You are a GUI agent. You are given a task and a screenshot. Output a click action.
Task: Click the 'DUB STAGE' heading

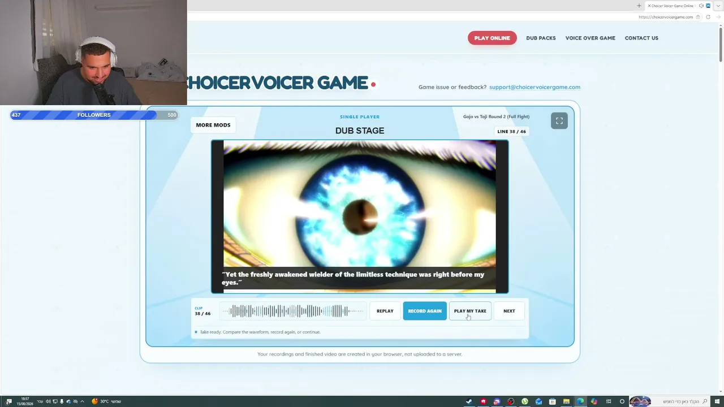coord(360,131)
